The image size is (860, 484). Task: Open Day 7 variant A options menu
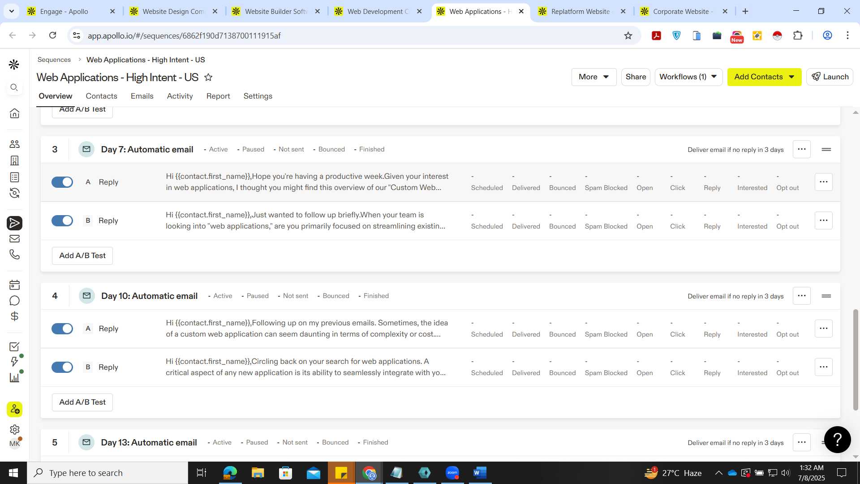coord(823,182)
